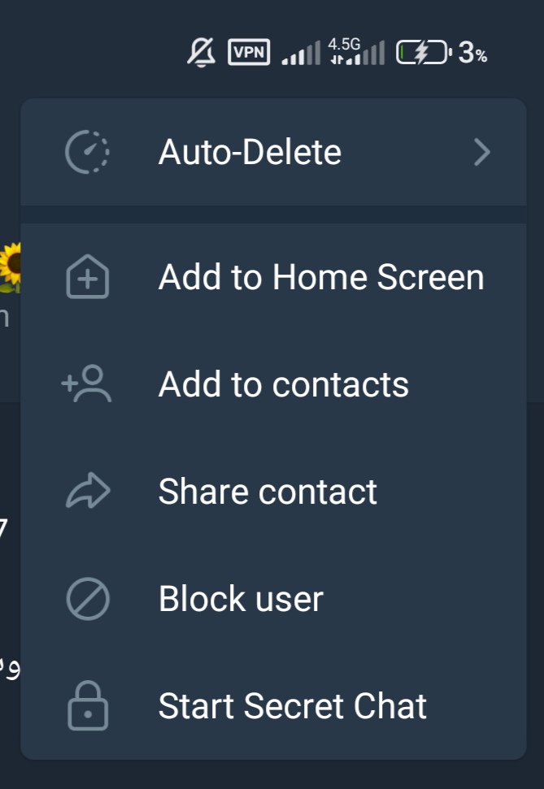The image size is (544, 789).
Task: Tap the Block user circle icon
Action: [x=87, y=600]
